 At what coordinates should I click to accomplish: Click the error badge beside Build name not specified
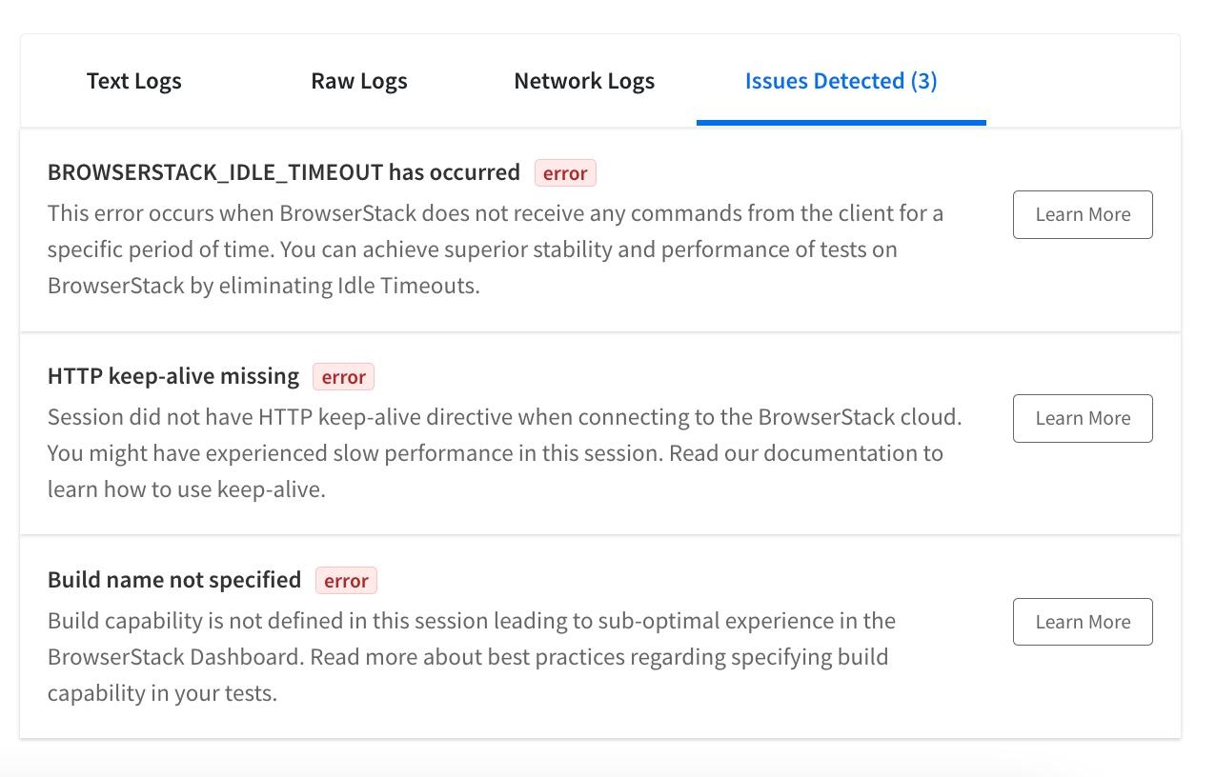click(x=345, y=580)
